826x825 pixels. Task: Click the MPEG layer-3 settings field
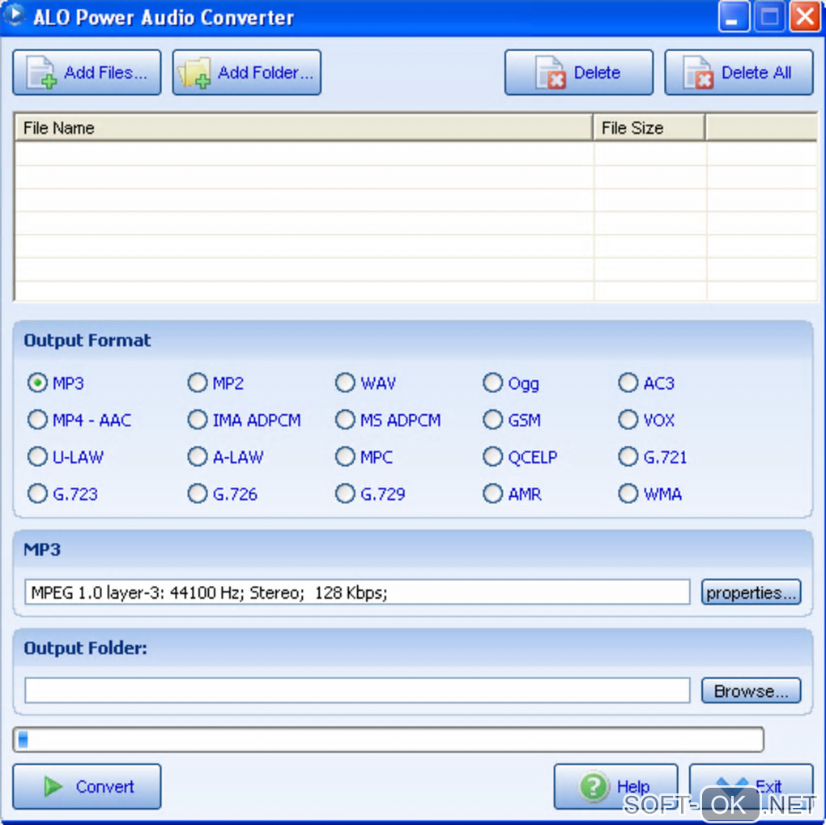click(x=357, y=592)
